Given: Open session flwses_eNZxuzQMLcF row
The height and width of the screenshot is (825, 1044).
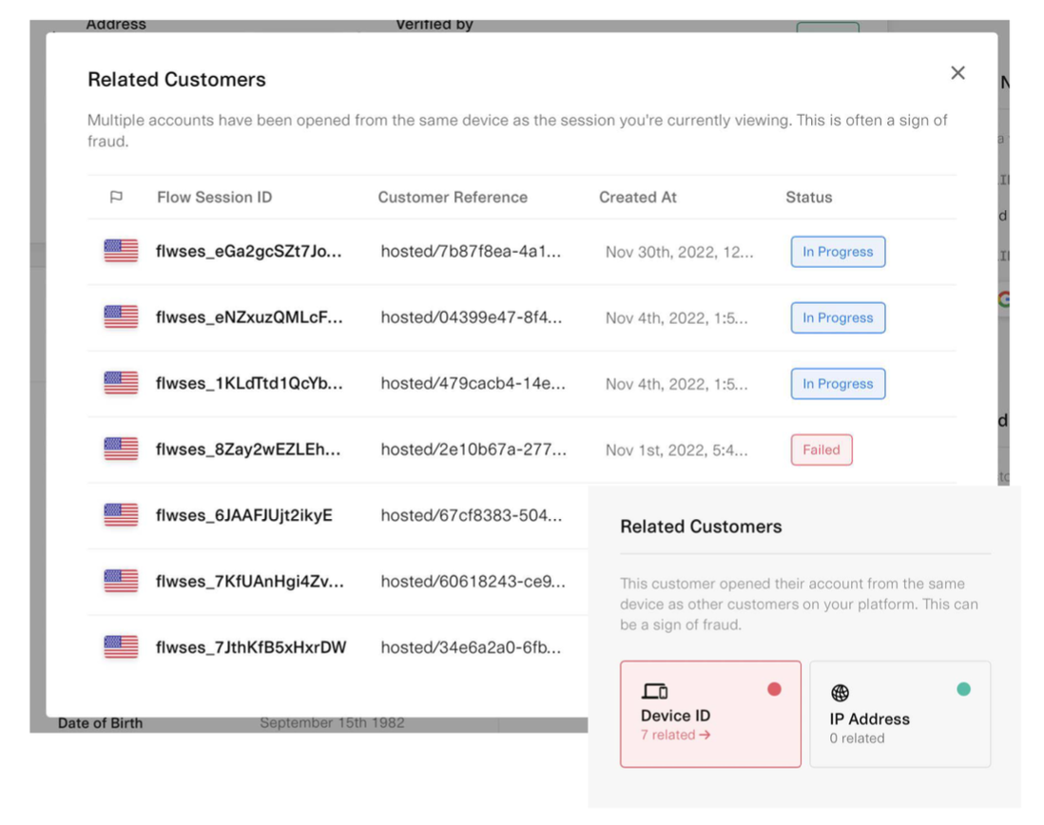Looking at the screenshot, I should point(249,317).
